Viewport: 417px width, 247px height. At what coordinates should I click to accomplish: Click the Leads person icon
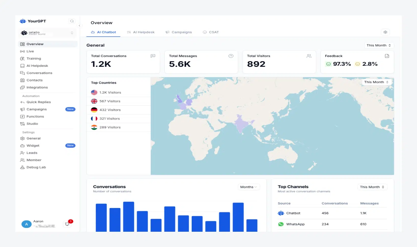point(22,153)
